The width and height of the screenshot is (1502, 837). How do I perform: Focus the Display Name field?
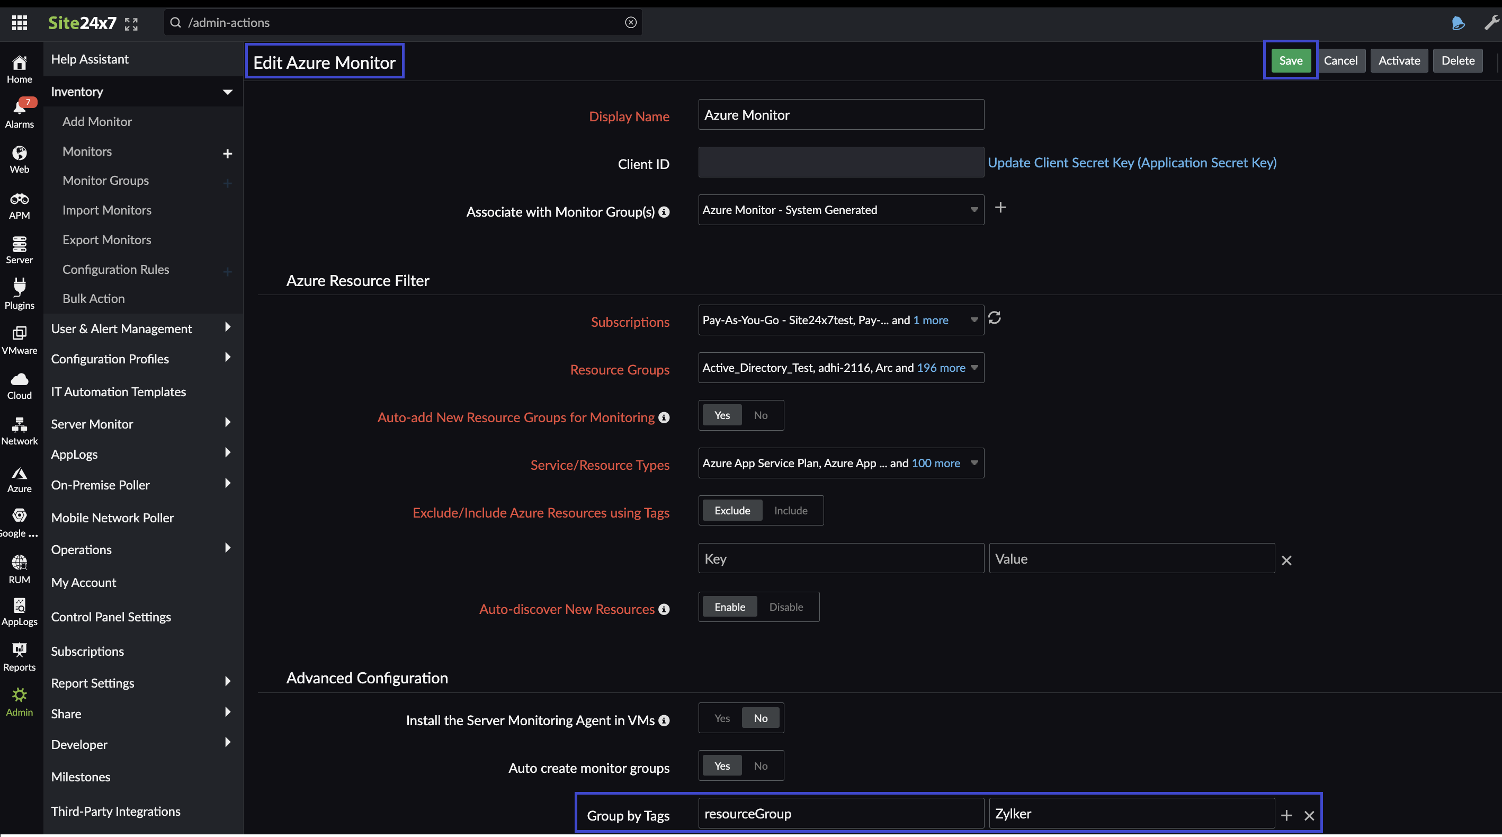tap(841, 115)
